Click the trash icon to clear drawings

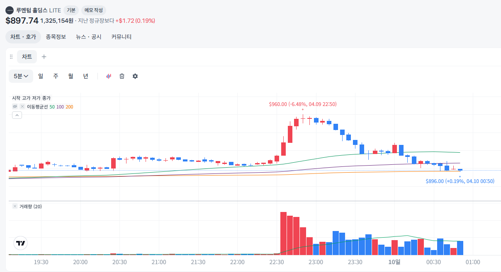tap(122, 76)
